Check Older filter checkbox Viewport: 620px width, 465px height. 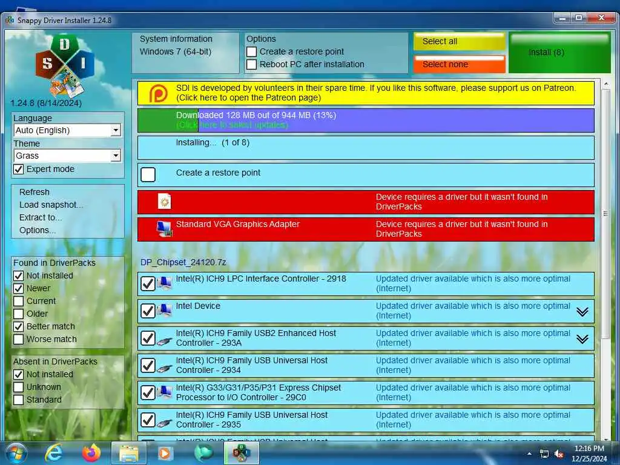(19, 314)
